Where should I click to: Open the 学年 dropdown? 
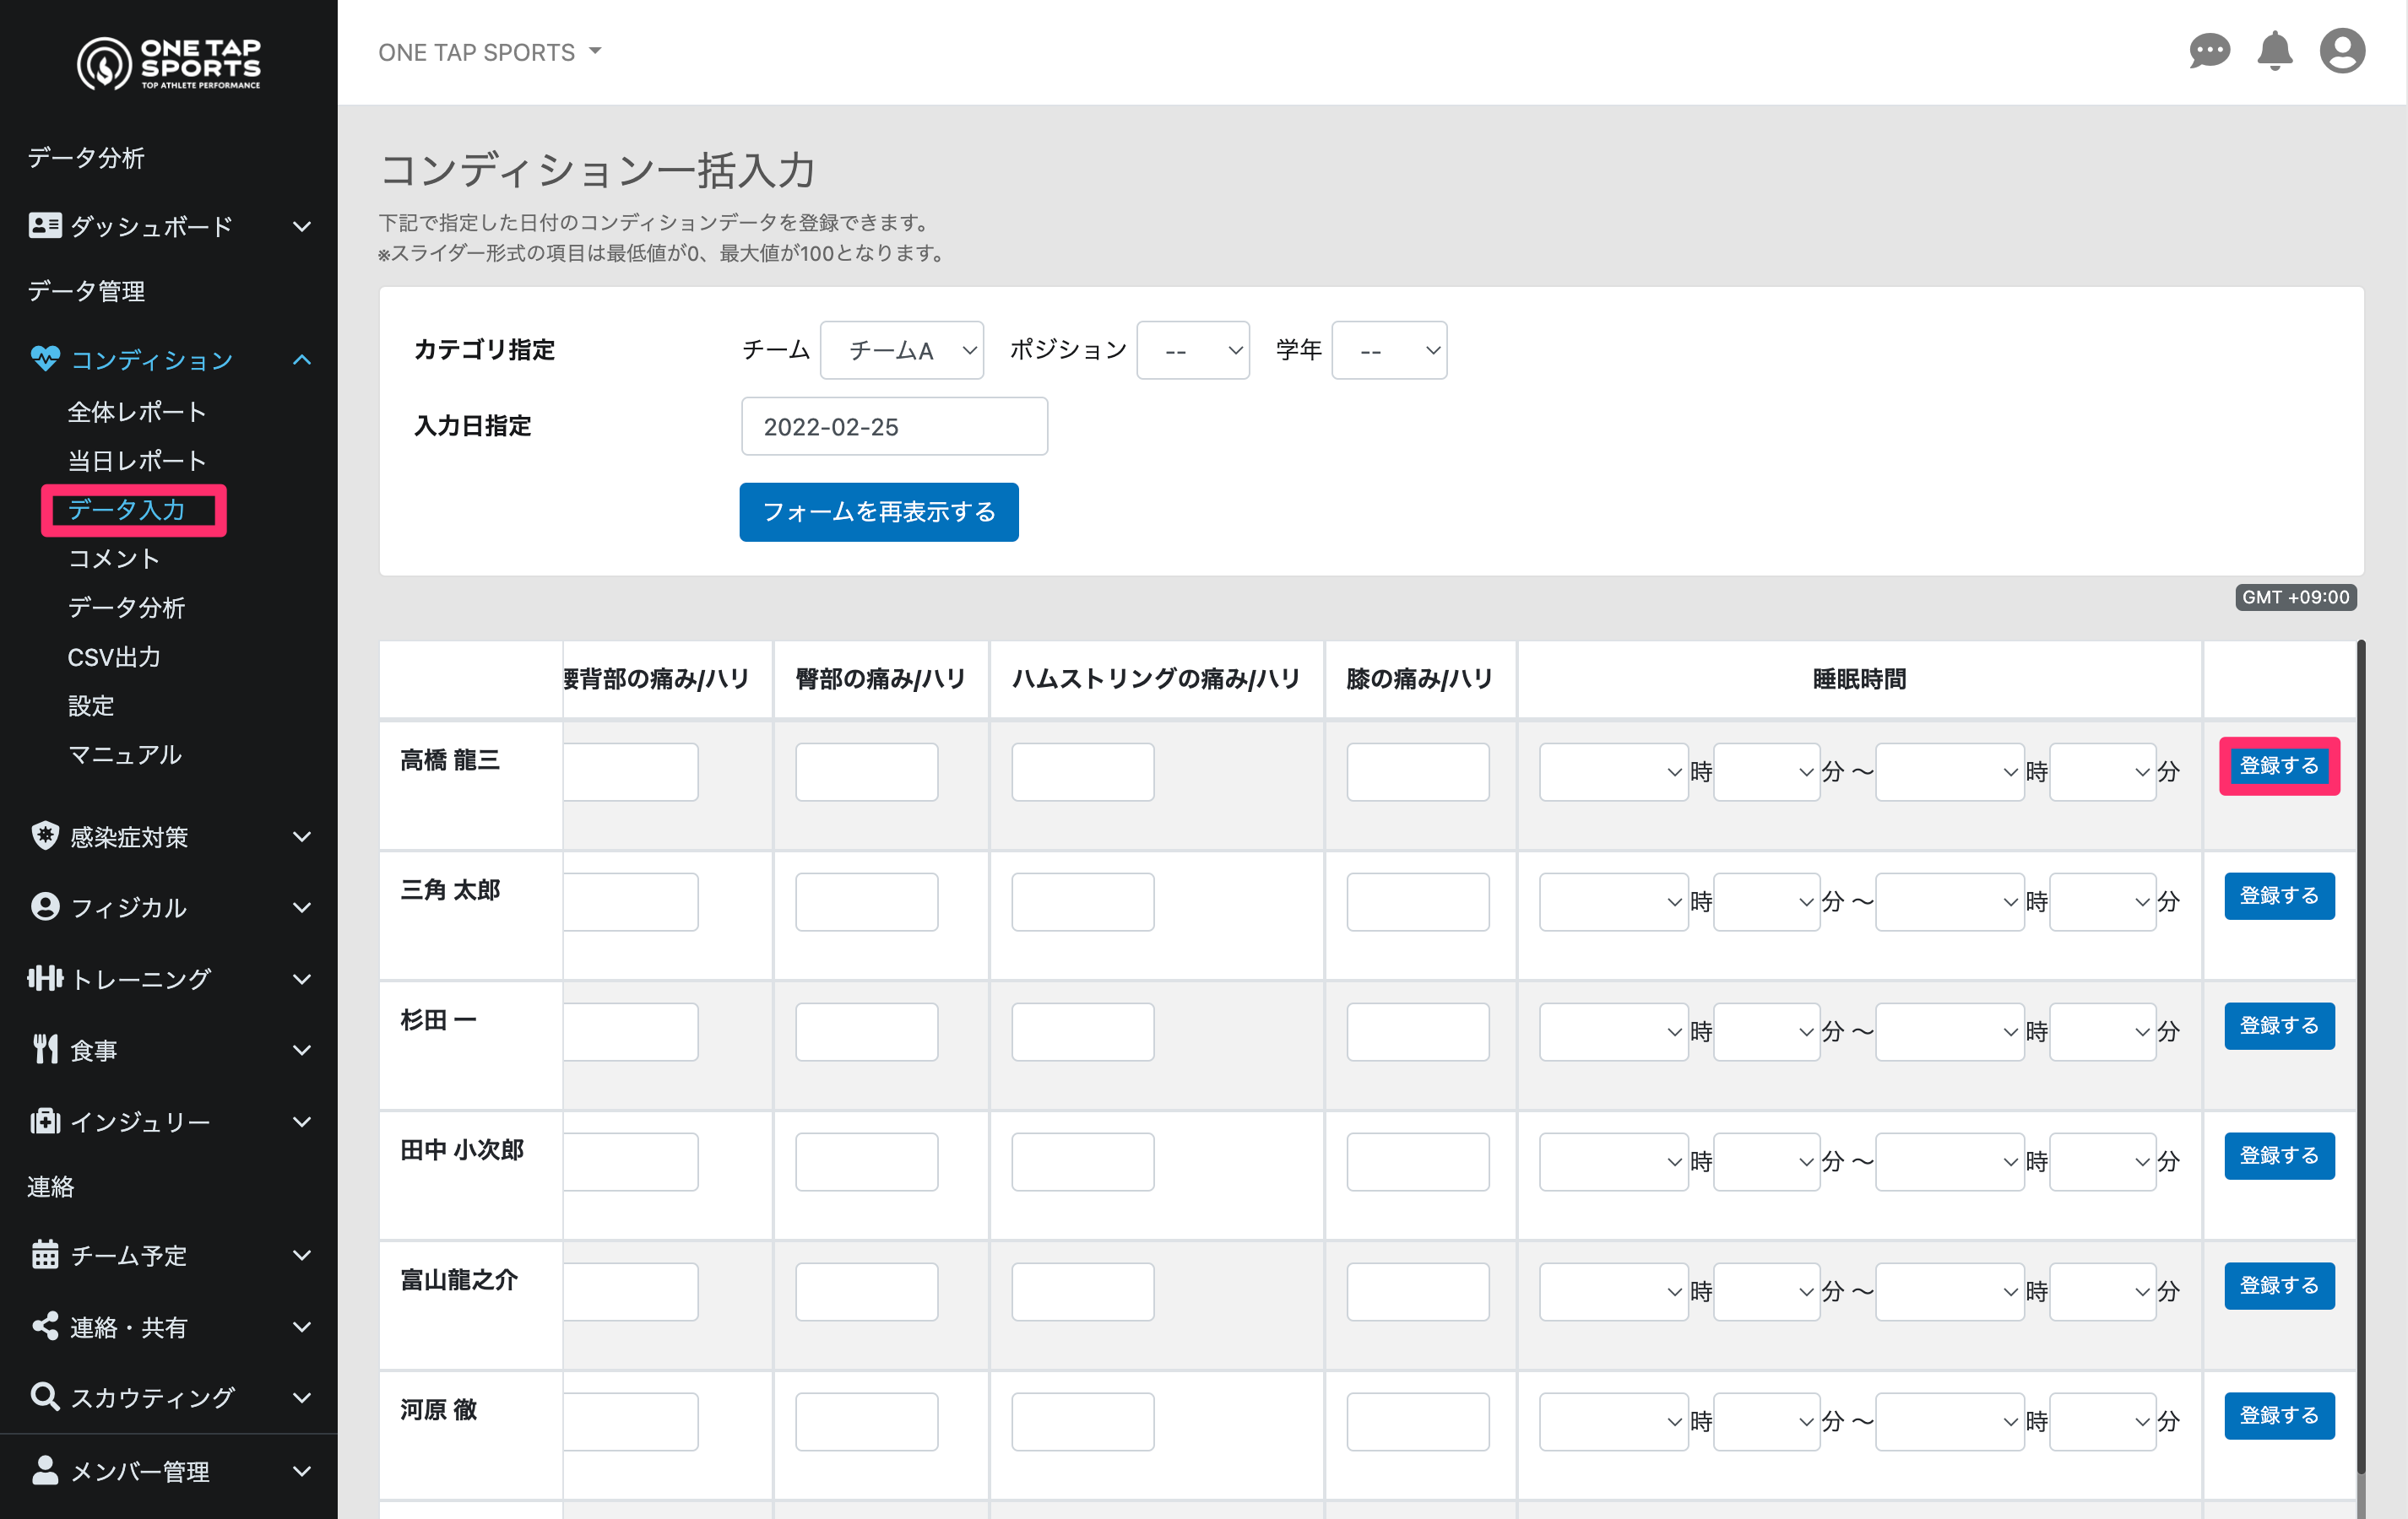click(1389, 349)
